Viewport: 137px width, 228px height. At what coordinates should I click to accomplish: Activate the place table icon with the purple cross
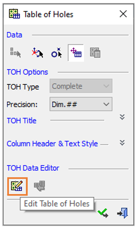click(76, 53)
